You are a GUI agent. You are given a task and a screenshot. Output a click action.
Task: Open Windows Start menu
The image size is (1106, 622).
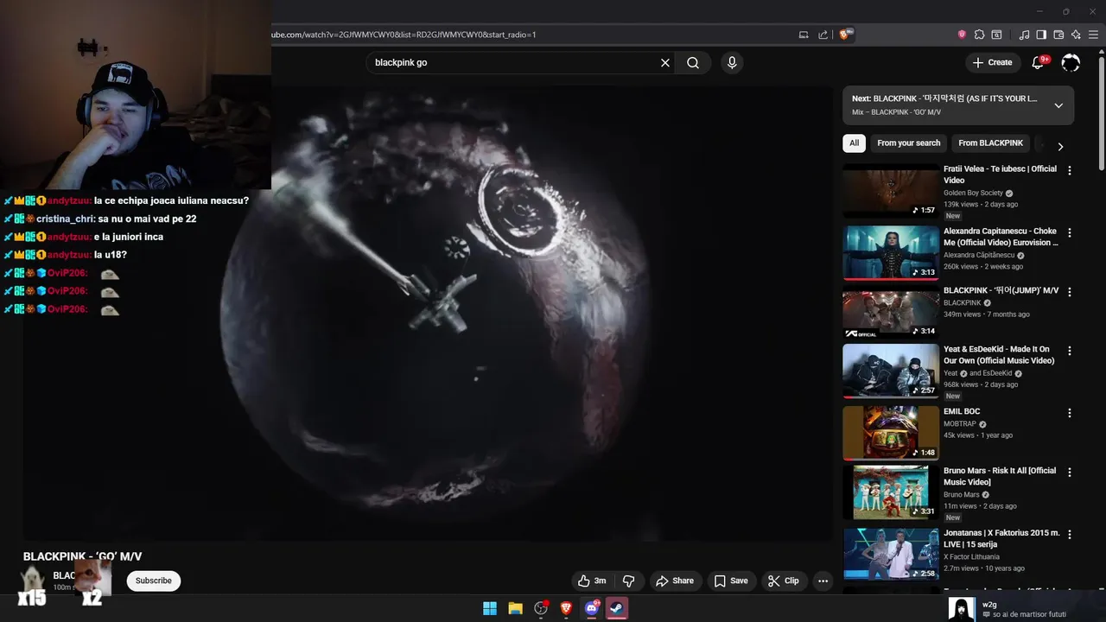pos(490,608)
